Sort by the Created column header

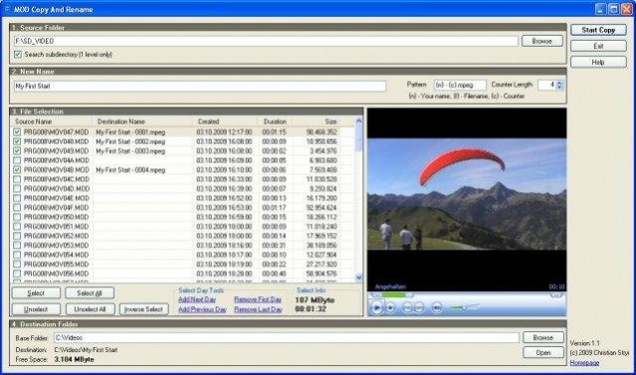tap(226, 121)
